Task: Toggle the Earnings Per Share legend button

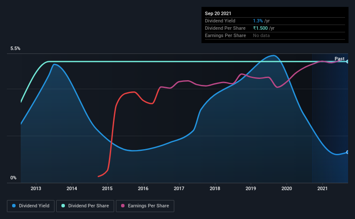Action: pos(145,206)
